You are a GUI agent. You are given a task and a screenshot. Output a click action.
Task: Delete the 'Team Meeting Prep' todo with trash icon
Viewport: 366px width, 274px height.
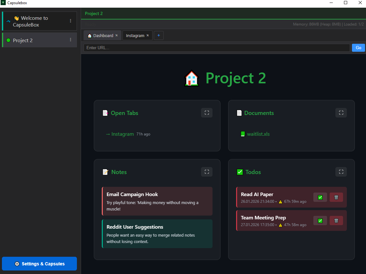point(336,220)
